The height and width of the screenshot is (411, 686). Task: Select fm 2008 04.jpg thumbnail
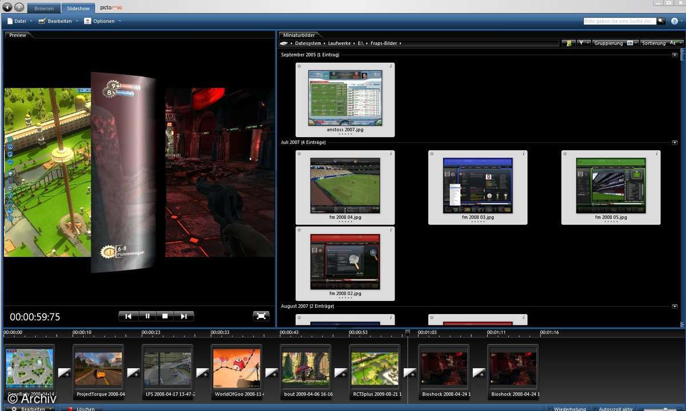(x=345, y=187)
